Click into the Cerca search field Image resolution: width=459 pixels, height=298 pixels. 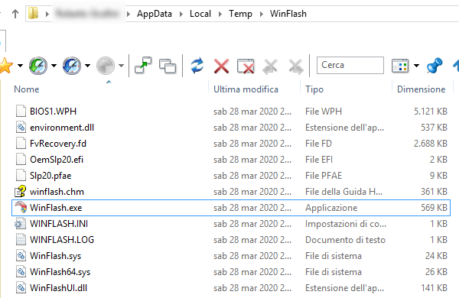(x=350, y=65)
